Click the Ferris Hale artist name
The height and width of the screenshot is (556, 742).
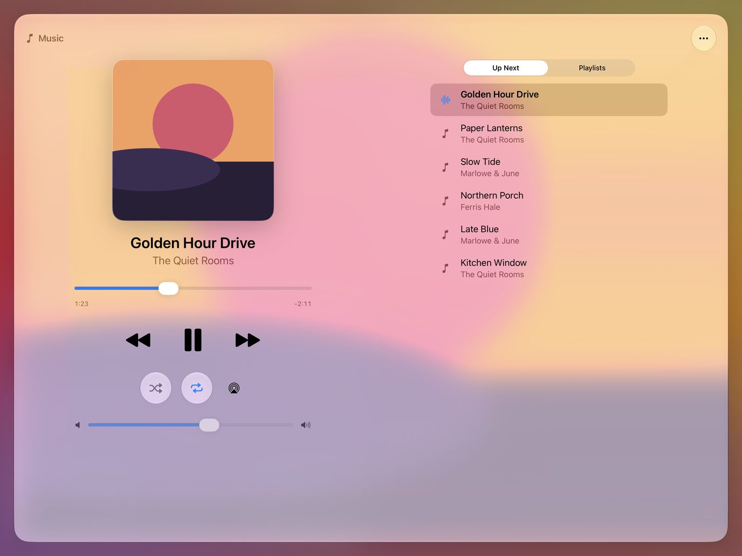pos(480,207)
